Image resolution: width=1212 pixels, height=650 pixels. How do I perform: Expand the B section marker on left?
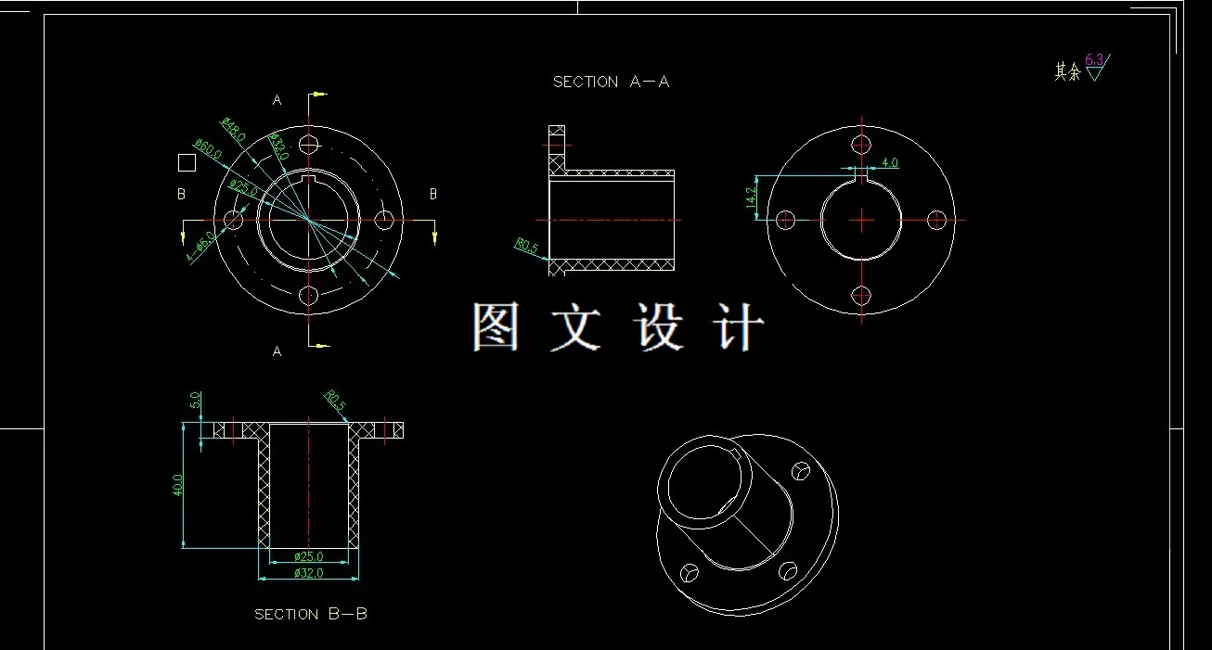(180, 195)
